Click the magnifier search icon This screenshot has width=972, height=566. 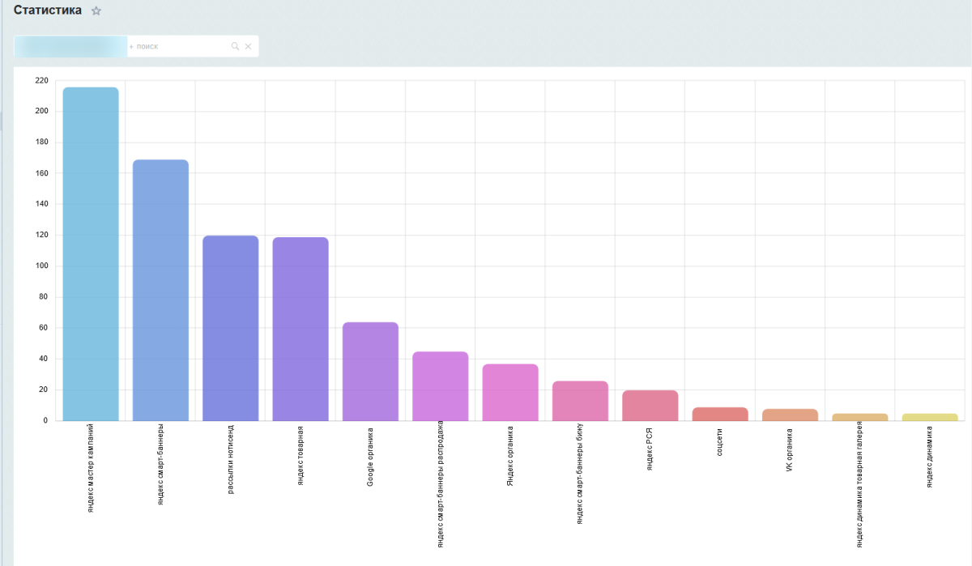pyautogui.click(x=235, y=47)
